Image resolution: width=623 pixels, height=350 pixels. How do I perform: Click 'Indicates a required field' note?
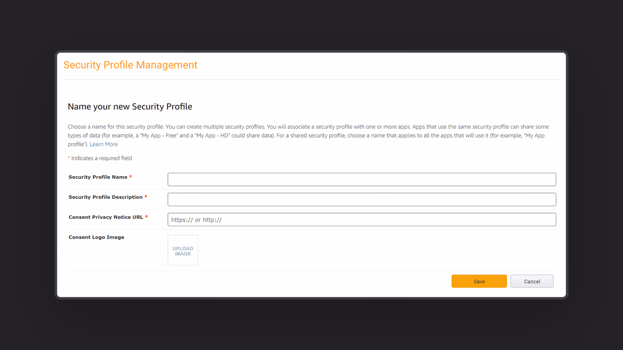point(102,158)
